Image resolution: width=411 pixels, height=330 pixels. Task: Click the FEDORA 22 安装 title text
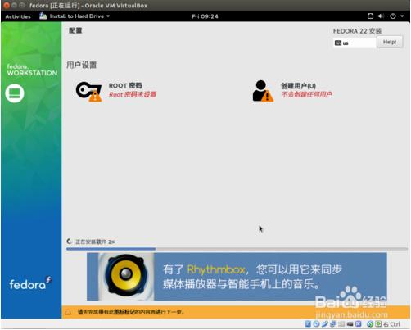[x=357, y=31]
